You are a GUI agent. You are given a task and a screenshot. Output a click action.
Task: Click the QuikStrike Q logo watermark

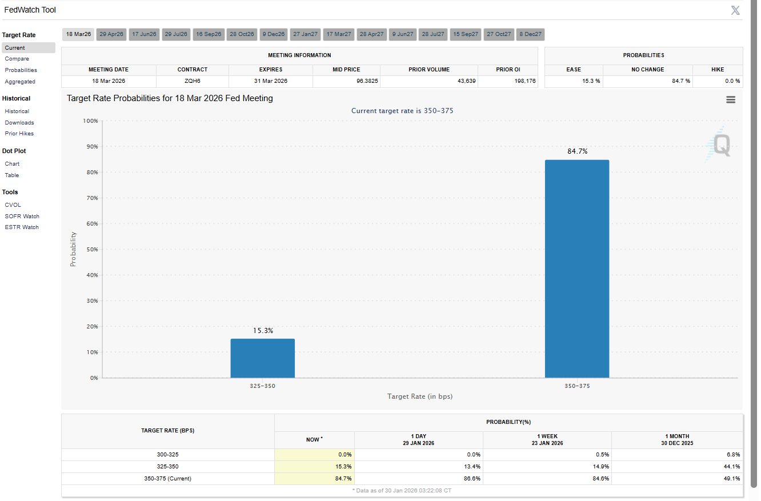719,145
